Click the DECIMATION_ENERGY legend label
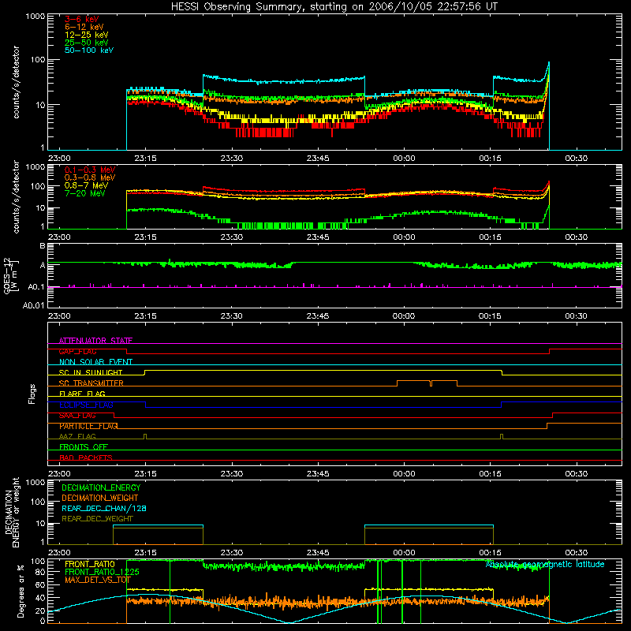Image resolution: width=631 pixels, height=631 pixels. click(x=101, y=487)
